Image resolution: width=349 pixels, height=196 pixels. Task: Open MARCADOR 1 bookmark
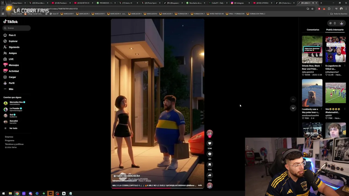tap(67, 14)
